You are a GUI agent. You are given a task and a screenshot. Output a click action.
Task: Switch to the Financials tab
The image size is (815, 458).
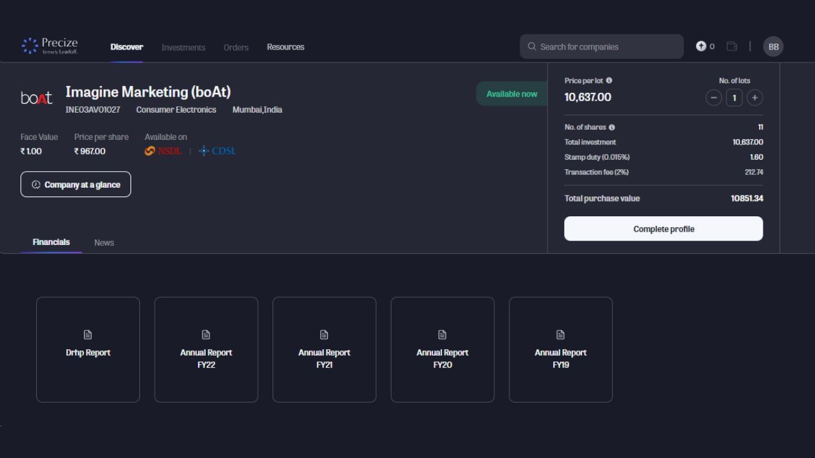tap(51, 242)
